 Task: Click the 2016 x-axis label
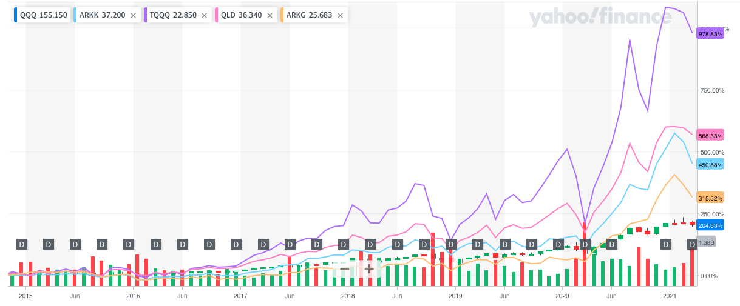point(133,296)
